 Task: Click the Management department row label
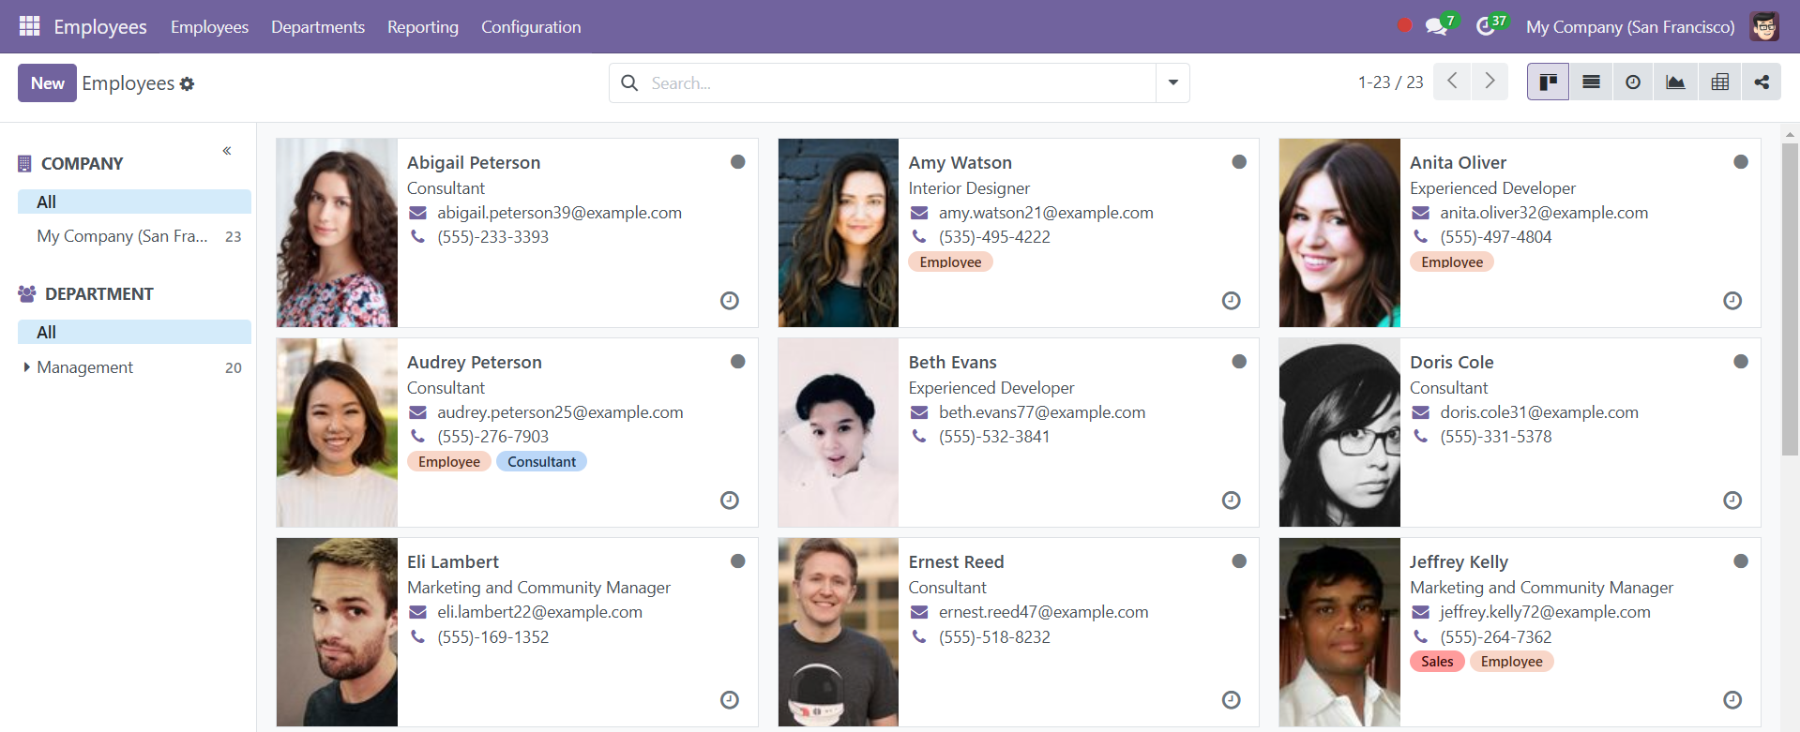[x=84, y=367]
